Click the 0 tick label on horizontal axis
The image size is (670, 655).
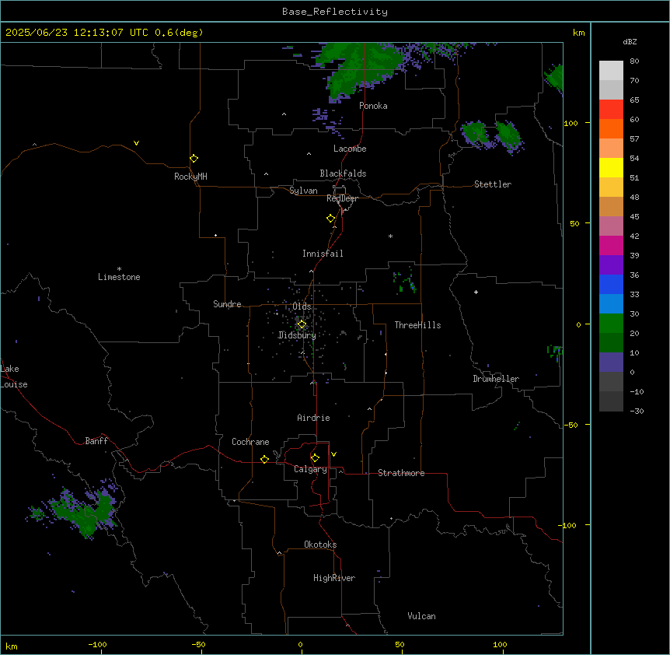pos(300,644)
